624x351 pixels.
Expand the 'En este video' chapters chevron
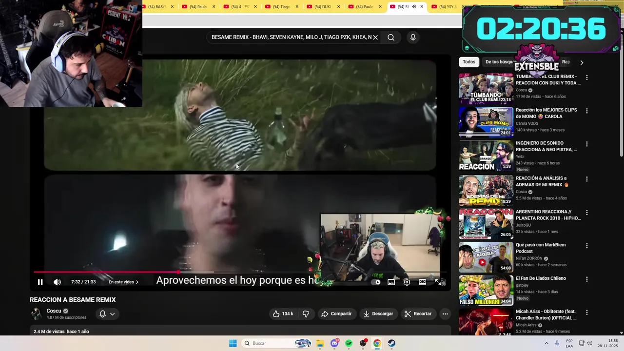[136, 282]
